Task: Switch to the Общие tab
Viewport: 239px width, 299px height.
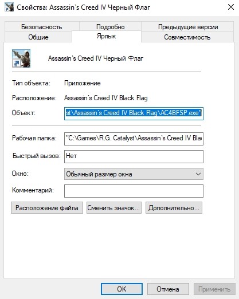Action: (x=38, y=37)
